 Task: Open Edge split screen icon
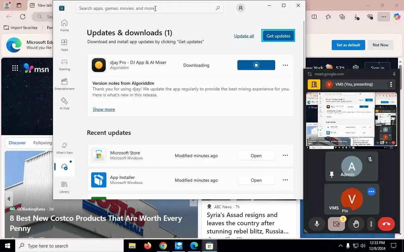click(x=314, y=17)
